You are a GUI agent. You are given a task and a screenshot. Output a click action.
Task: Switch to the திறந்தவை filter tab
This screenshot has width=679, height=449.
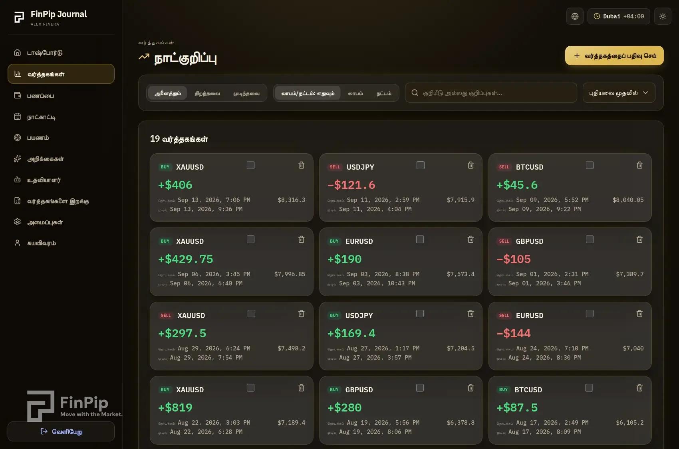point(207,93)
